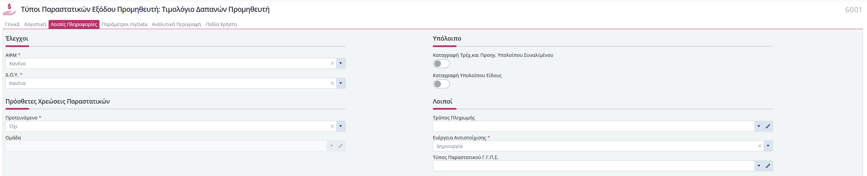Enable the Καταγραφή Υπολοίπου Είδους switch
The image size is (867, 176).
(441, 84)
